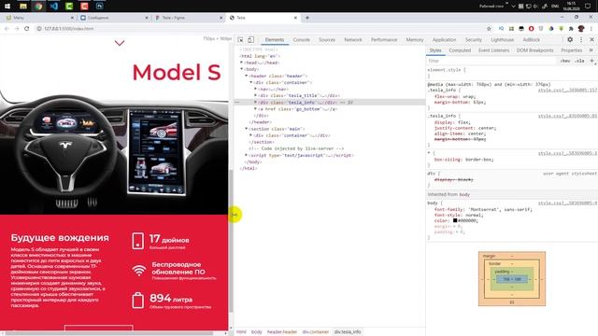Open DevTools settings gear
The height and width of the screenshot is (336, 598).
(x=570, y=39)
